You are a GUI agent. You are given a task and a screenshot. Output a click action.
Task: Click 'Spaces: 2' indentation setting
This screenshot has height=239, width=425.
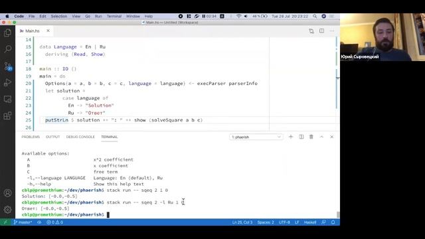(266, 222)
